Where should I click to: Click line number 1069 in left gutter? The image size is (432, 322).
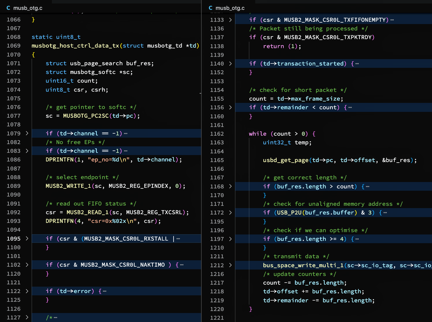point(14,46)
